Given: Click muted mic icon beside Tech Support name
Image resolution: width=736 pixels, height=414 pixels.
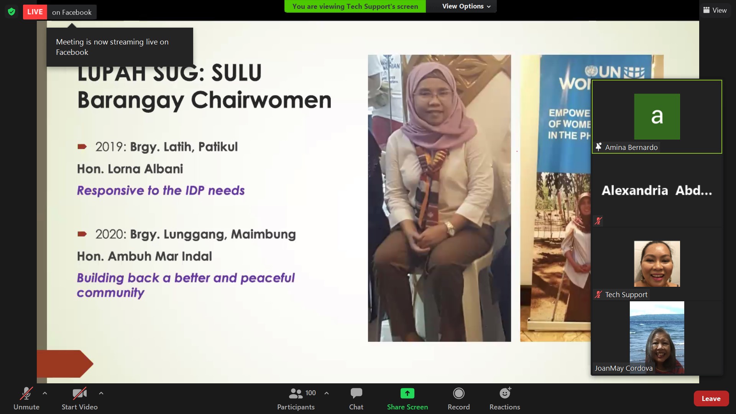Looking at the screenshot, I should (598, 294).
